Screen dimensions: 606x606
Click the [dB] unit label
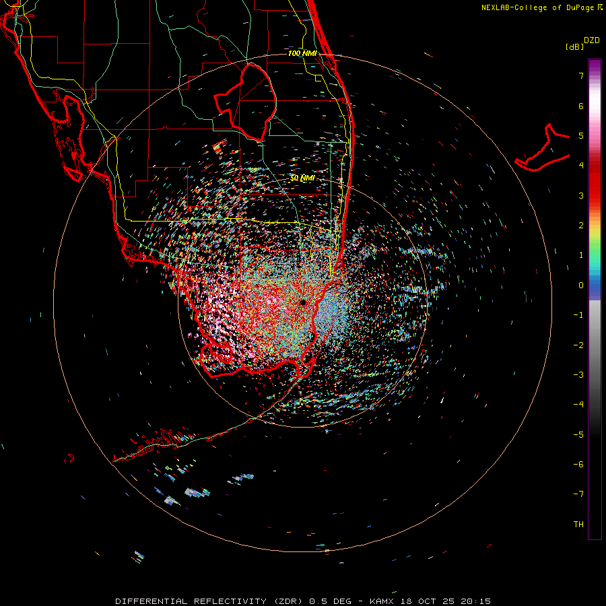[x=575, y=47]
